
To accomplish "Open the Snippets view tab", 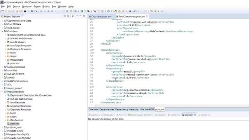I will [160, 115].
